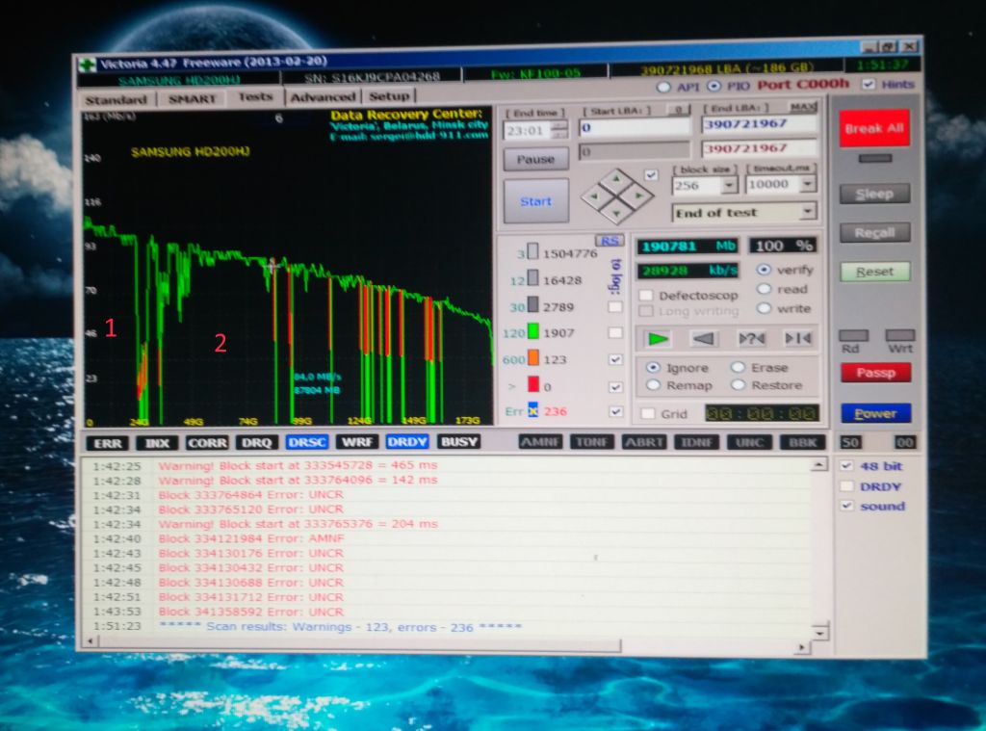Go to the Advanced tab
The height and width of the screenshot is (731, 986).
tap(324, 97)
